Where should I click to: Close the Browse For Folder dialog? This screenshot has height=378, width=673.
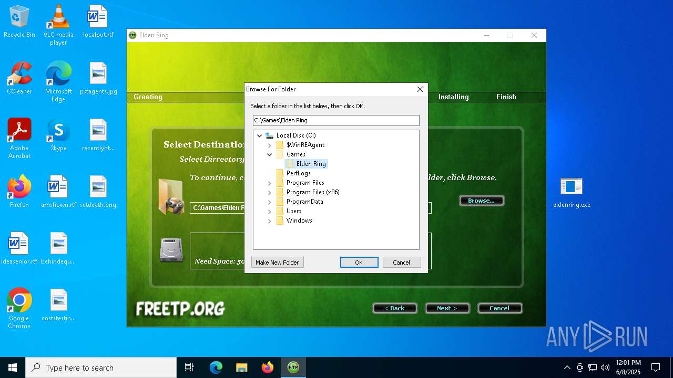(420, 89)
